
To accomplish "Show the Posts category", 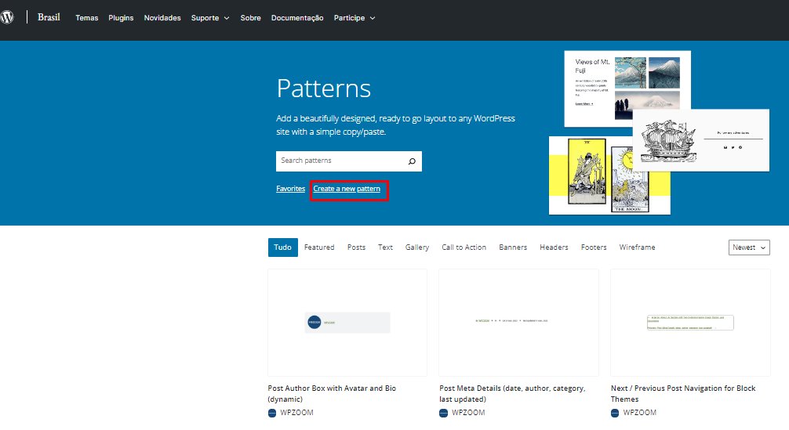I will click(356, 248).
